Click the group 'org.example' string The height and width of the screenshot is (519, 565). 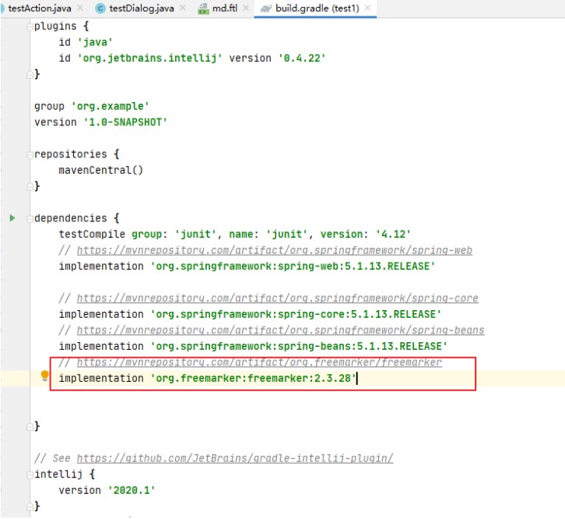(110, 106)
